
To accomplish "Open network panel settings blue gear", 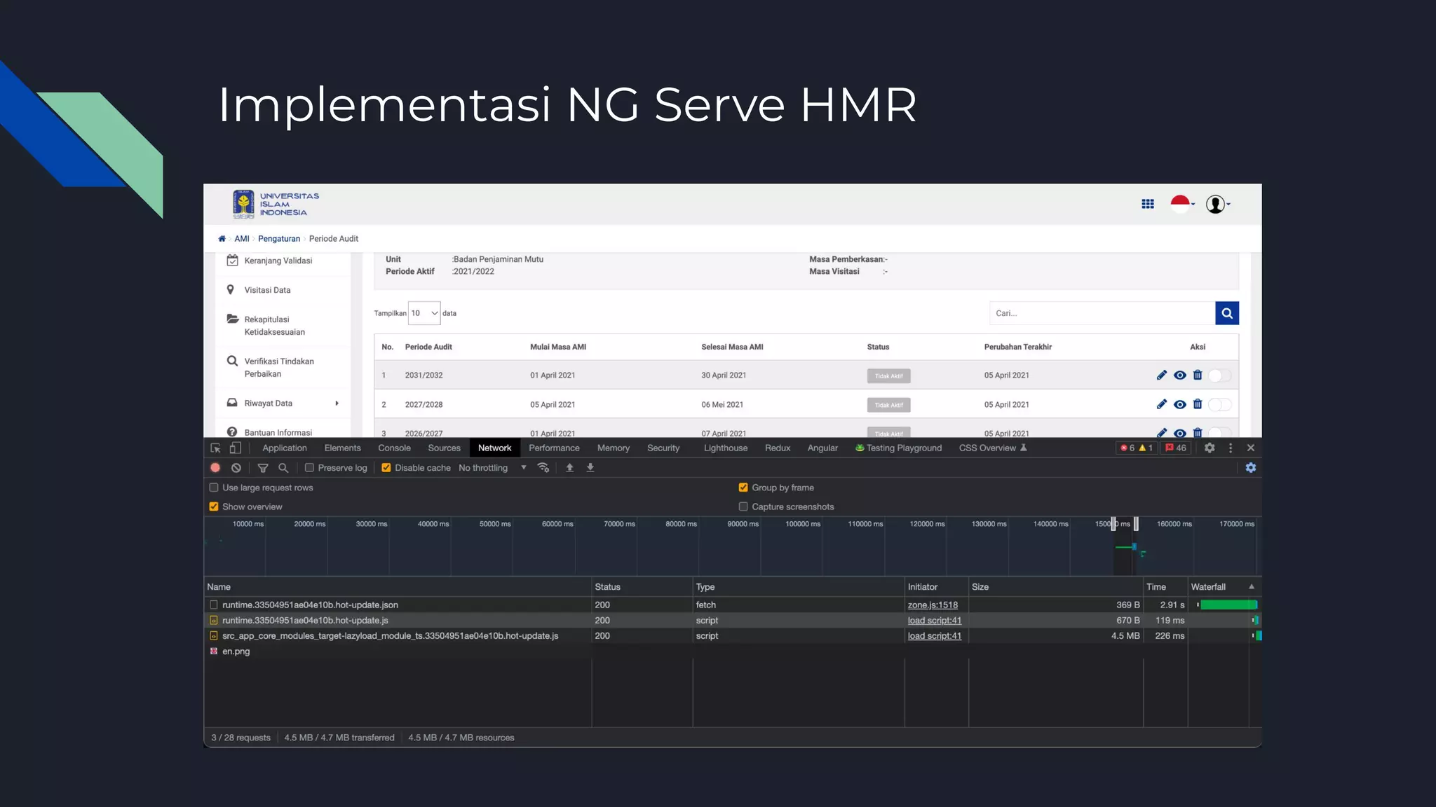I will point(1251,468).
